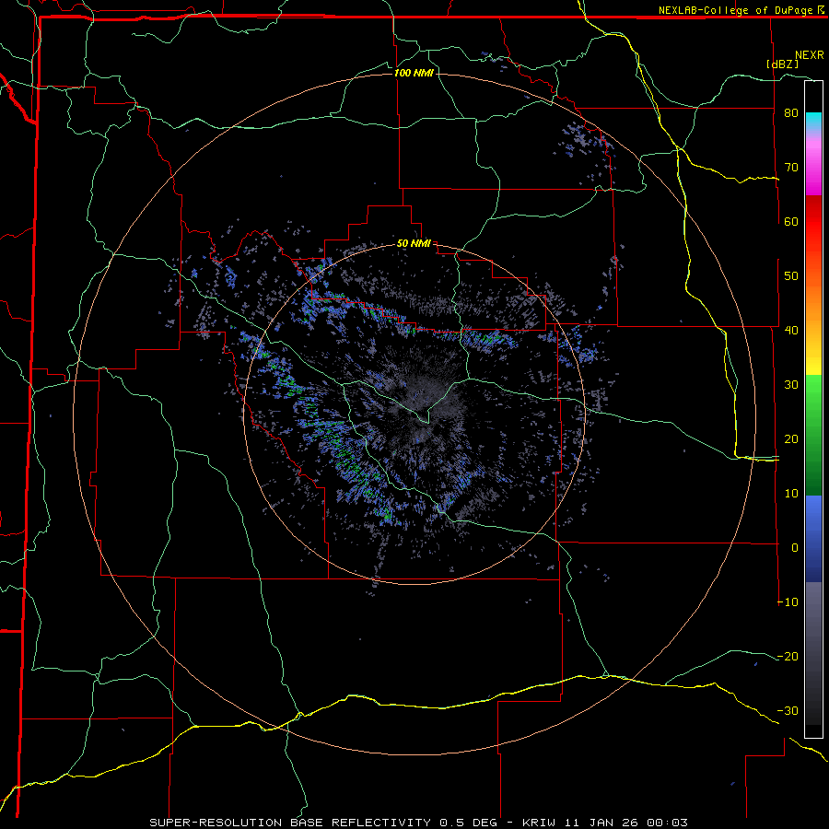Click the red segment of the reflectivity color bar
This screenshot has width=829, height=829.
tap(813, 222)
